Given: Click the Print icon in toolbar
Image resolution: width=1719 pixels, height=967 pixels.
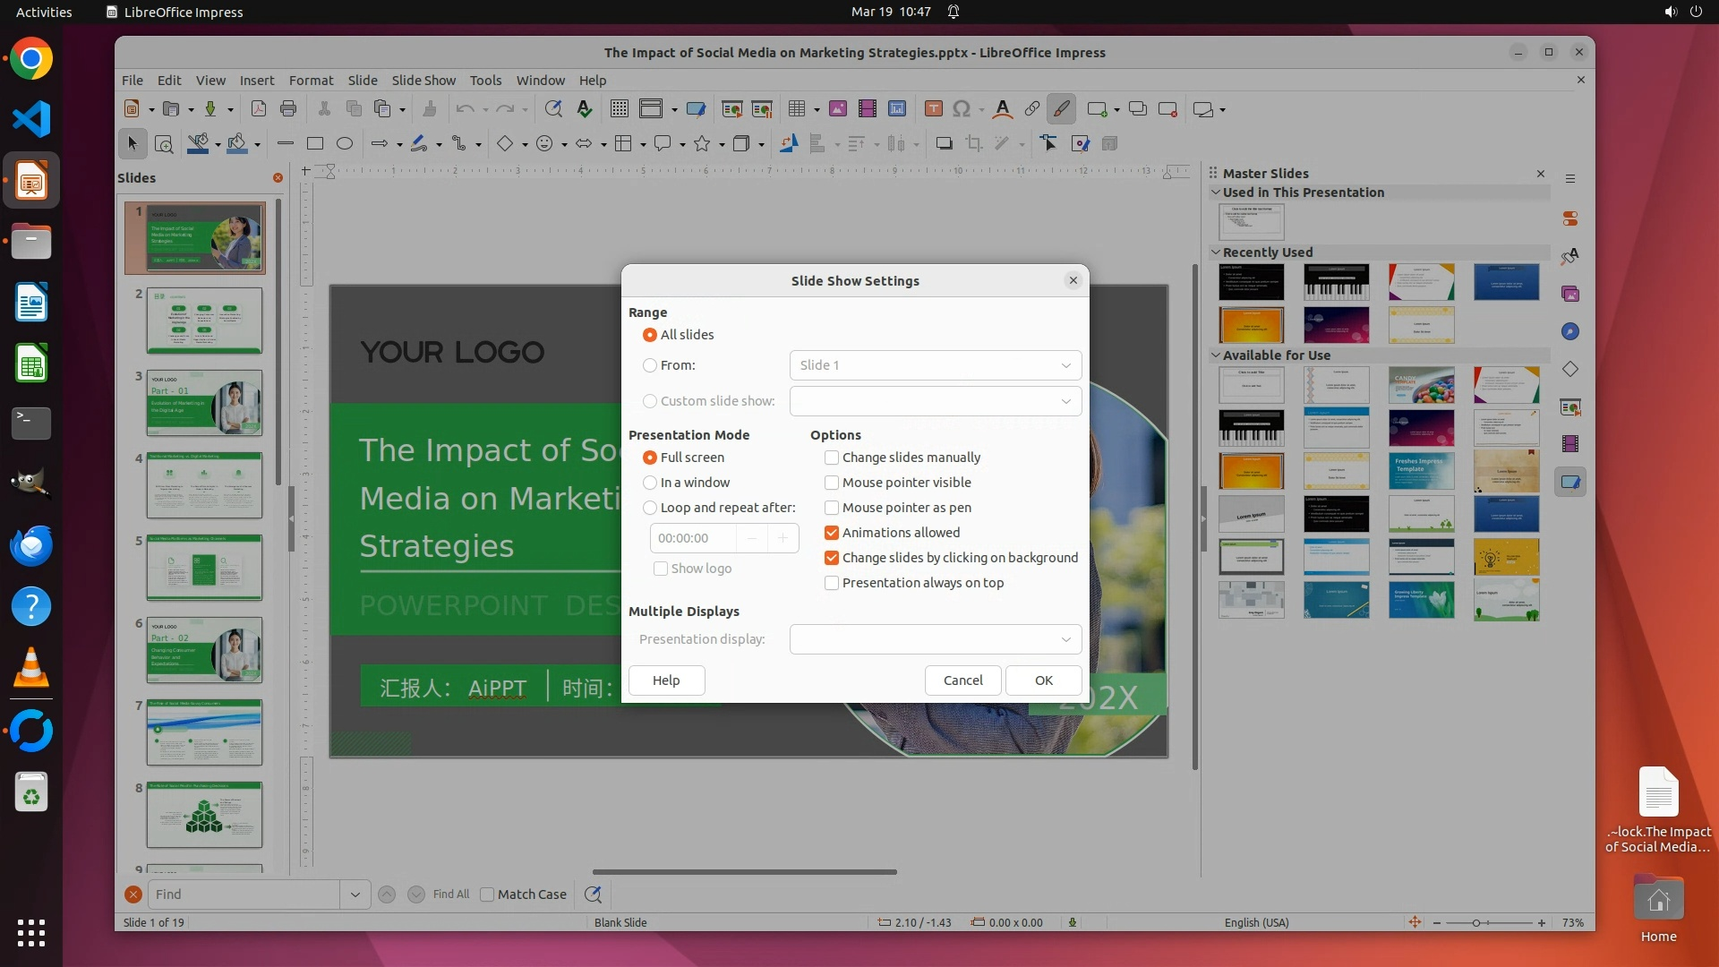Looking at the screenshot, I should pyautogui.click(x=288, y=108).
